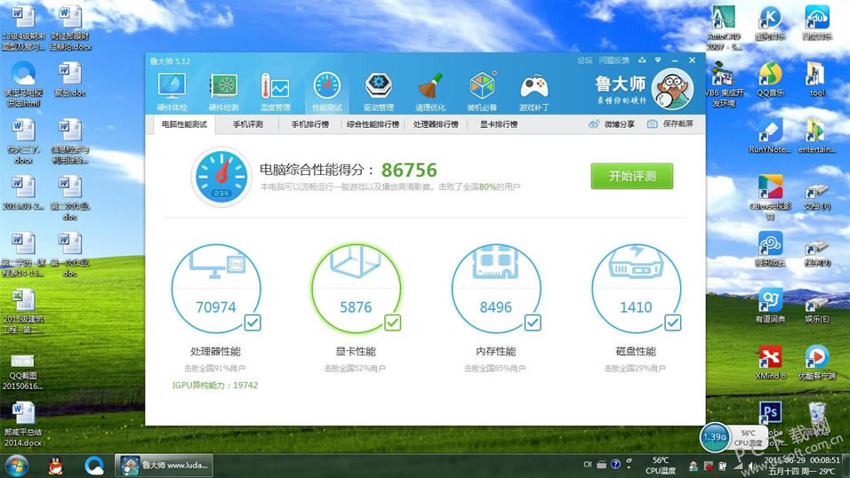Open the 装机必备 cube icon
850x478 pixels.
[x=482, y=92]
